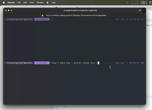
Task: Click 'print;' in the command line
Action: point(78,63)
